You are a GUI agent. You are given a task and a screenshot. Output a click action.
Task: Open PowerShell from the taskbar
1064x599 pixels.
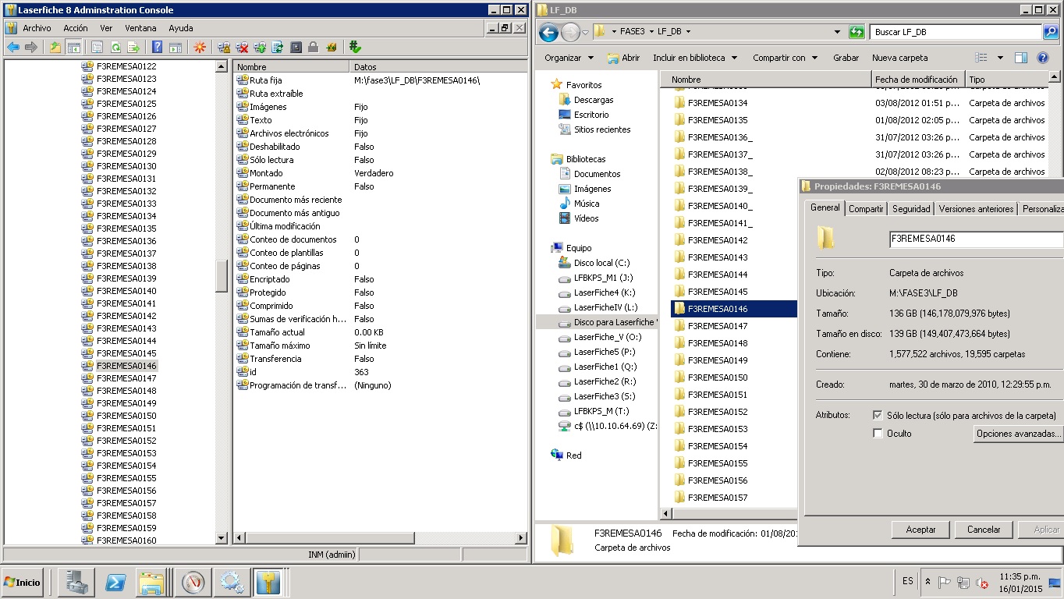[116, 582]
